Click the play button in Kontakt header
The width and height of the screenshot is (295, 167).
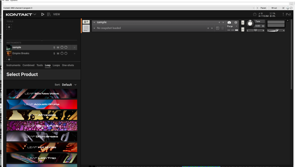tap(43, 14)
